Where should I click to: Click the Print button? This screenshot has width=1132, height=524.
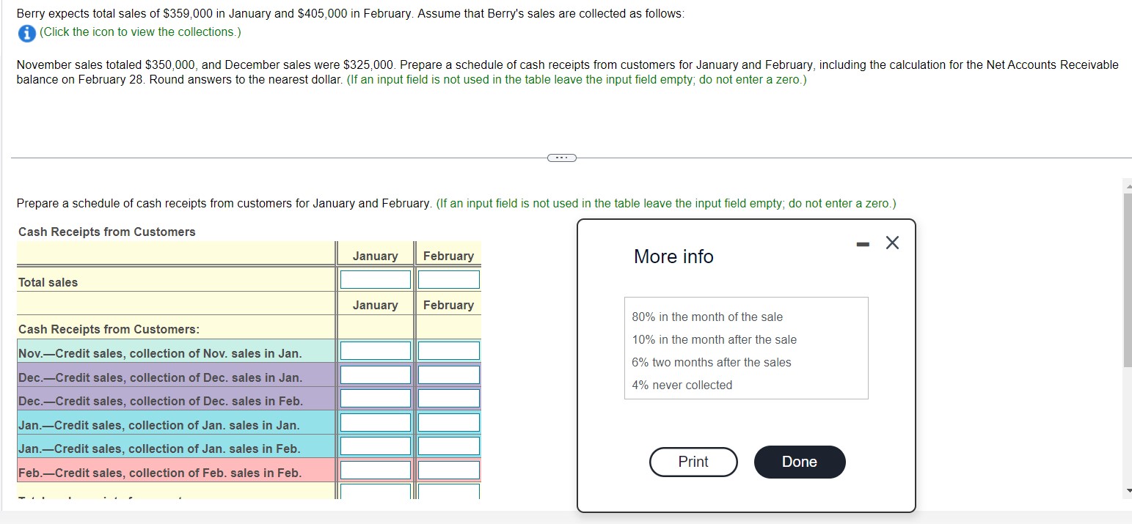coord(693,462)
